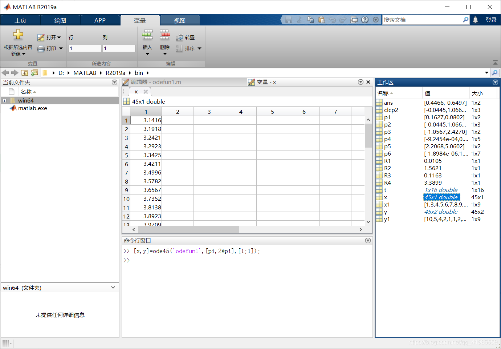Open Help via question mark icon
Image resolution: width=501 pixels, height=349 pixels.
coord(365,20)
